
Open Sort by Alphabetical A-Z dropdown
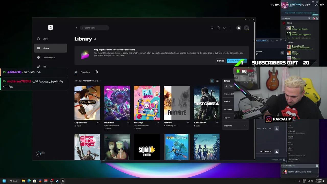(x=91, y=81)
